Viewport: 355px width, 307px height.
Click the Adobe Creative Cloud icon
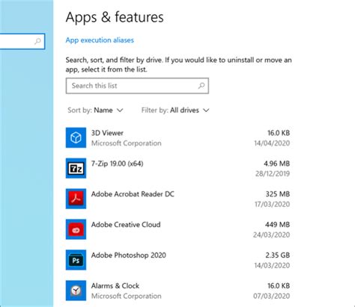(76, 229)
